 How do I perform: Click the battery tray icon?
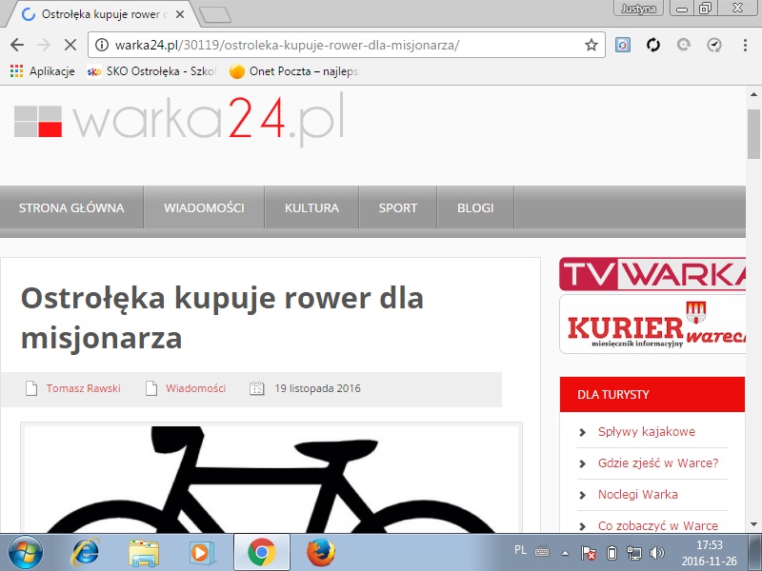612,553
